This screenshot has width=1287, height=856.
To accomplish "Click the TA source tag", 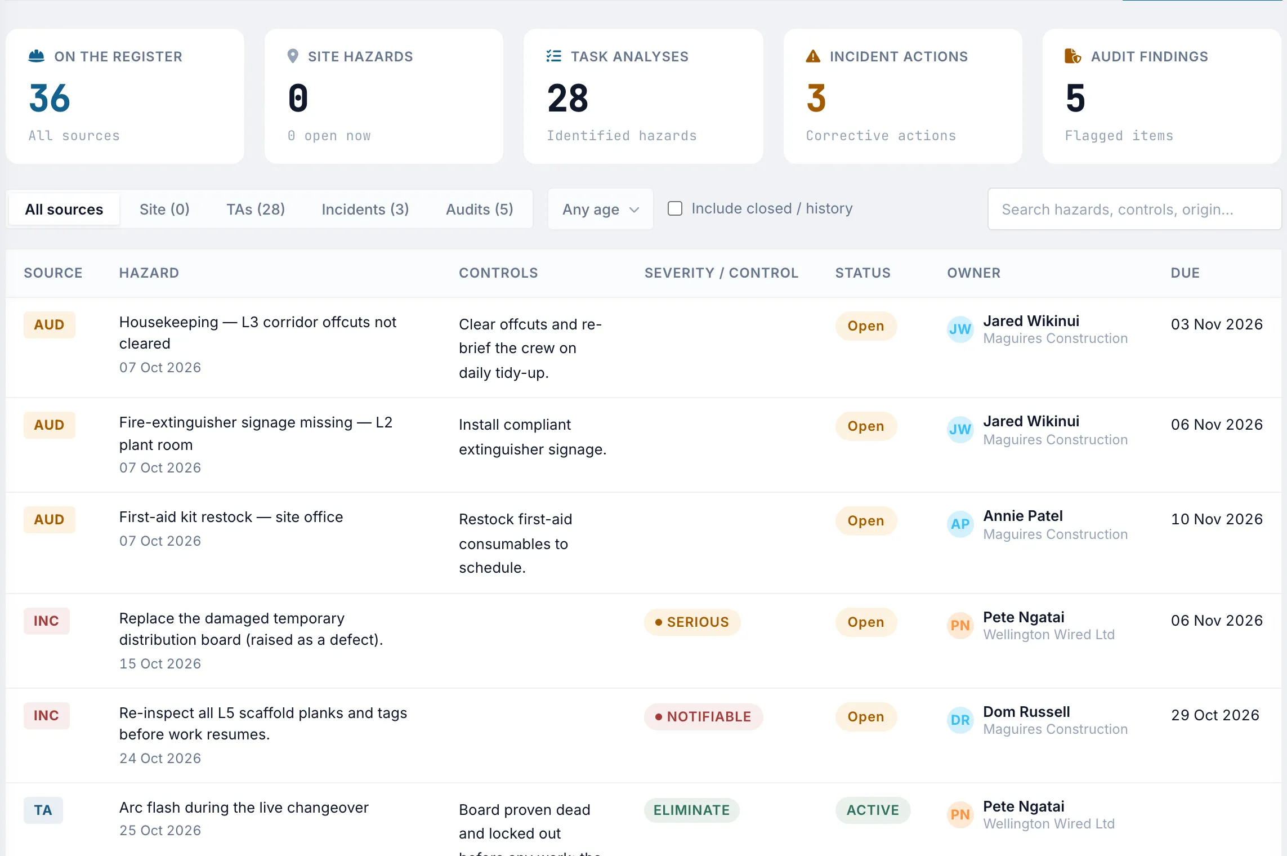I will [x=43, y=810].
